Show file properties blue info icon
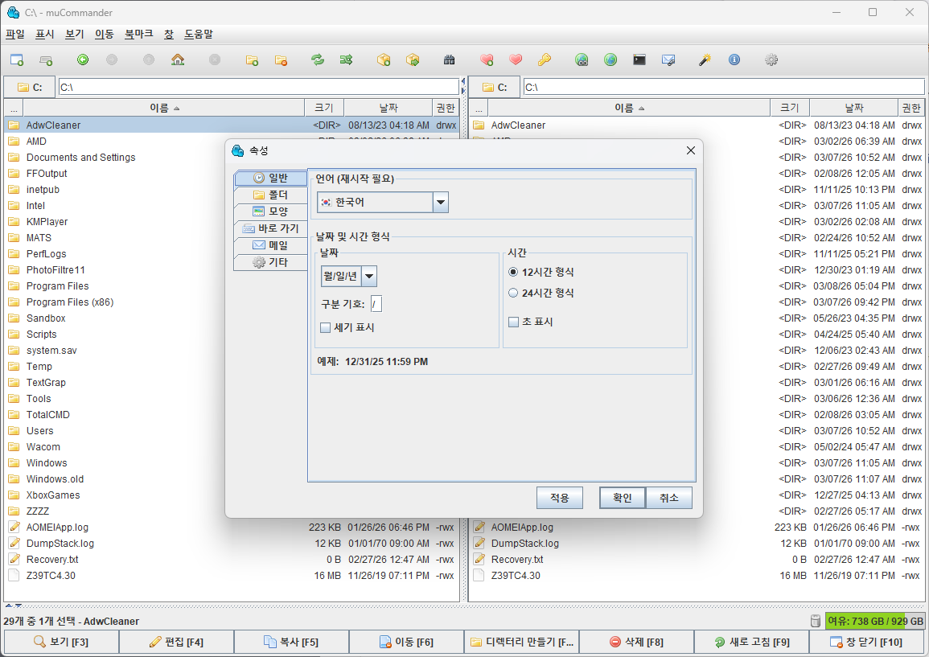 point(734,60)
